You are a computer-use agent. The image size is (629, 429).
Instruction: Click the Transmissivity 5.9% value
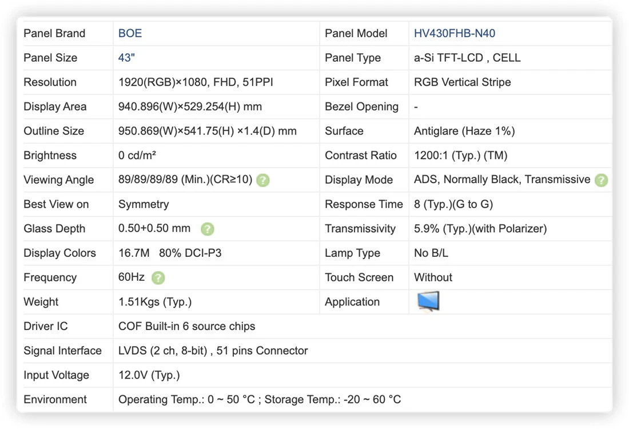click(x=480, y=229)
